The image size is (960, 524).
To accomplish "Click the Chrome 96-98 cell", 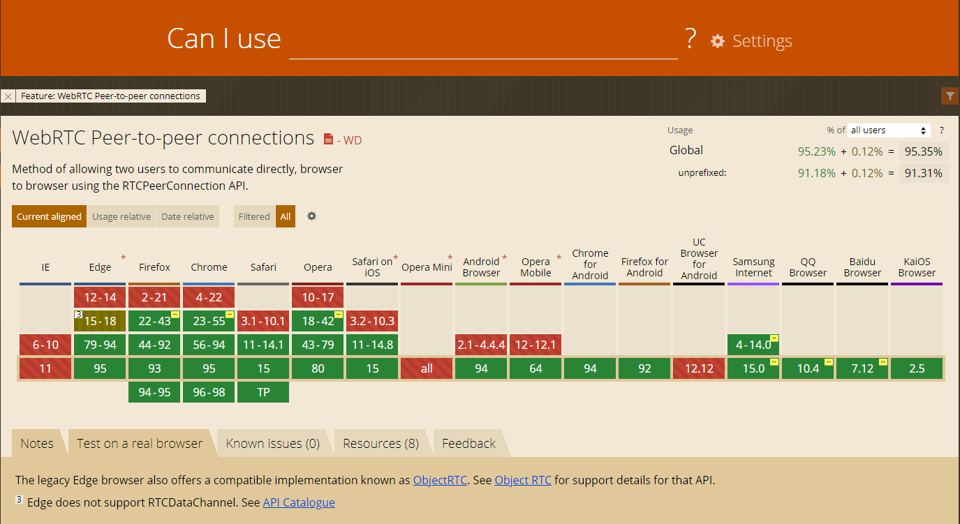I will click(209, 392).
